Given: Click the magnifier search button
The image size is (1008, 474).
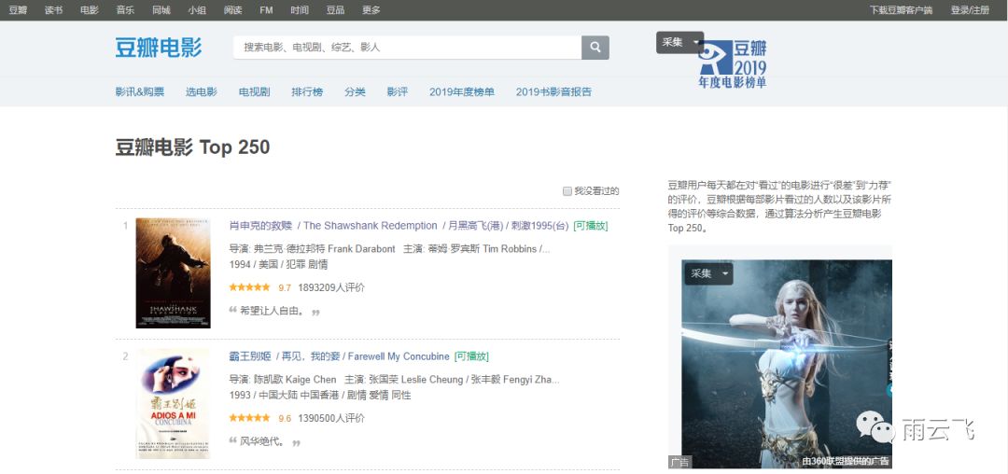Looking at the screenshot, I should [595, 48].
